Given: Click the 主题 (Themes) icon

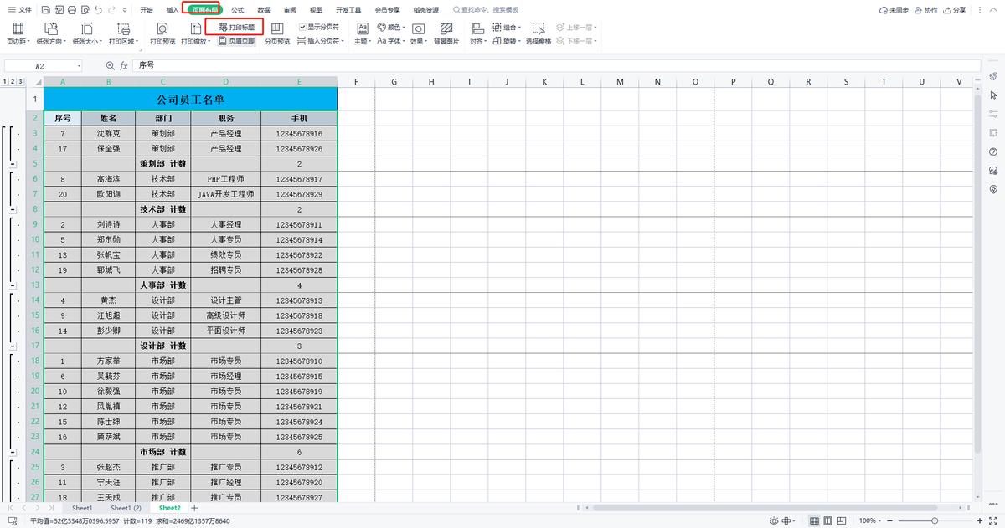Looking at the screenshot, I should 362,33.
